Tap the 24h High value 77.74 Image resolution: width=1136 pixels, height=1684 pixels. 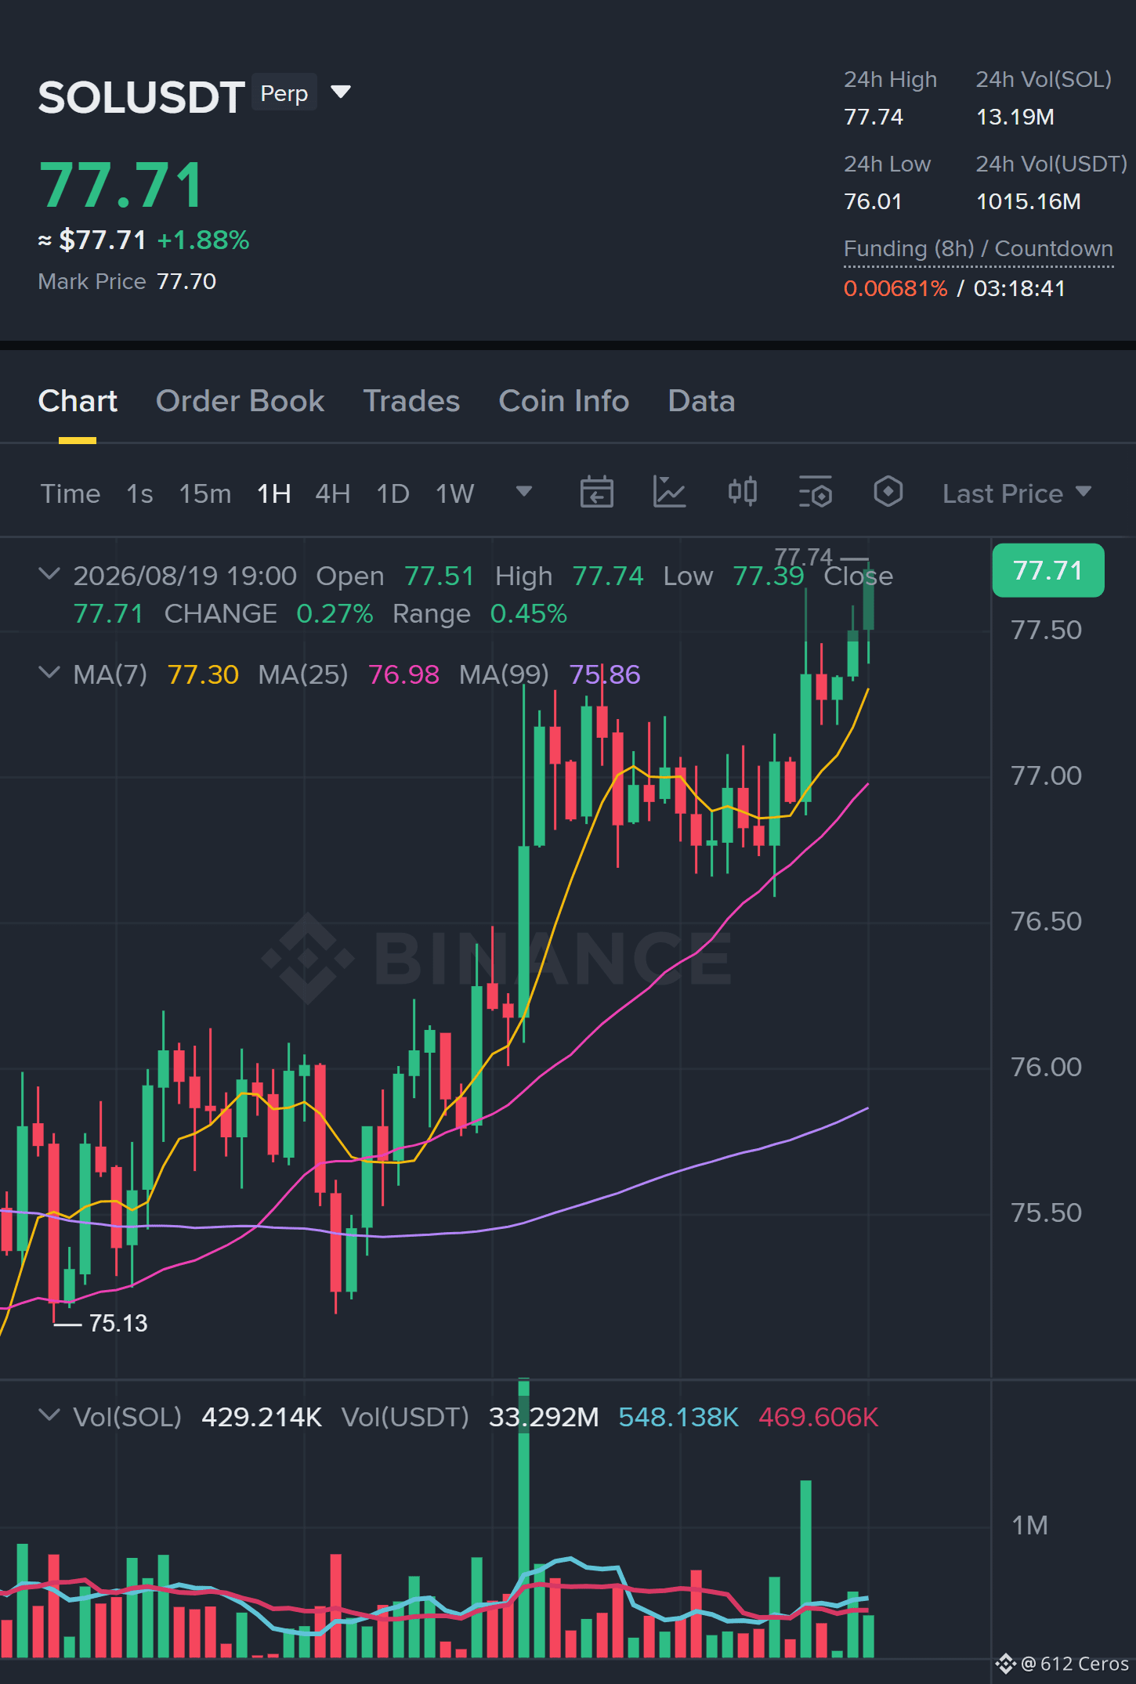pyautogui.click(x=874, y=117)
